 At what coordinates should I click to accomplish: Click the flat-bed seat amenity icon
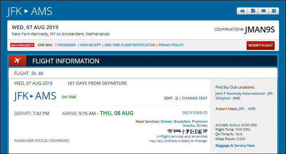coord(177,131)
